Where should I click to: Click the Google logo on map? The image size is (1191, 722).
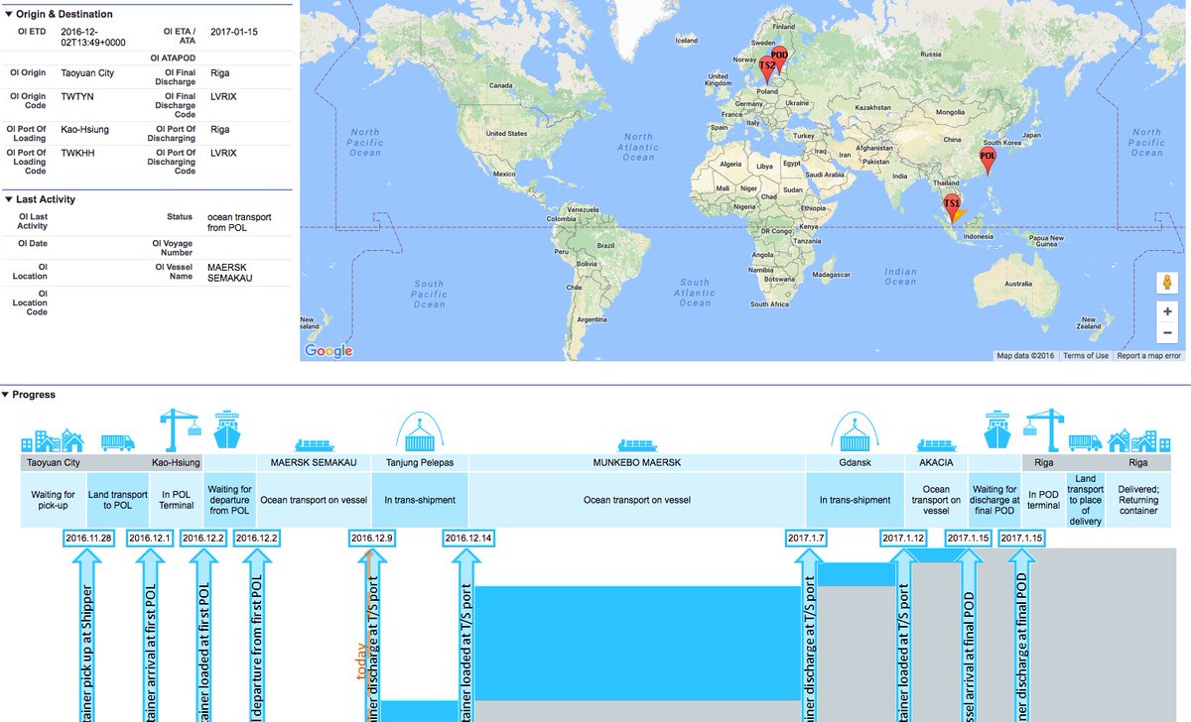pos(329,350)
